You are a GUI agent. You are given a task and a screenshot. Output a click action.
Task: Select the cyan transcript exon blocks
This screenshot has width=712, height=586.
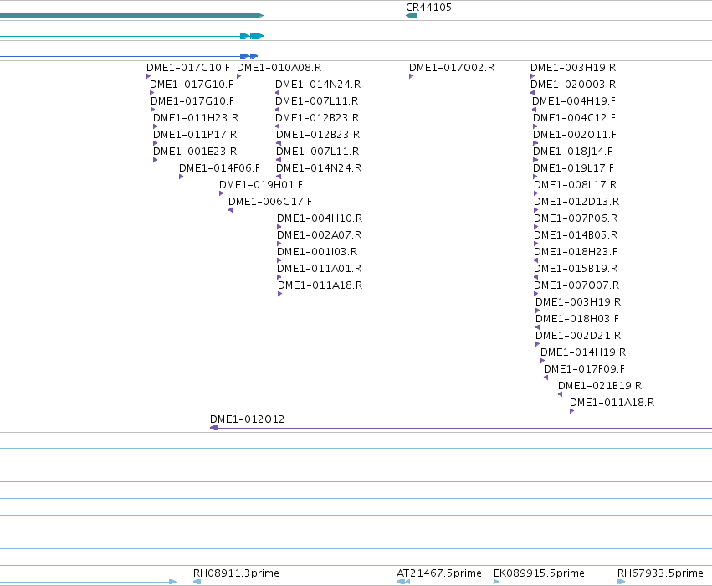(252, 36)
